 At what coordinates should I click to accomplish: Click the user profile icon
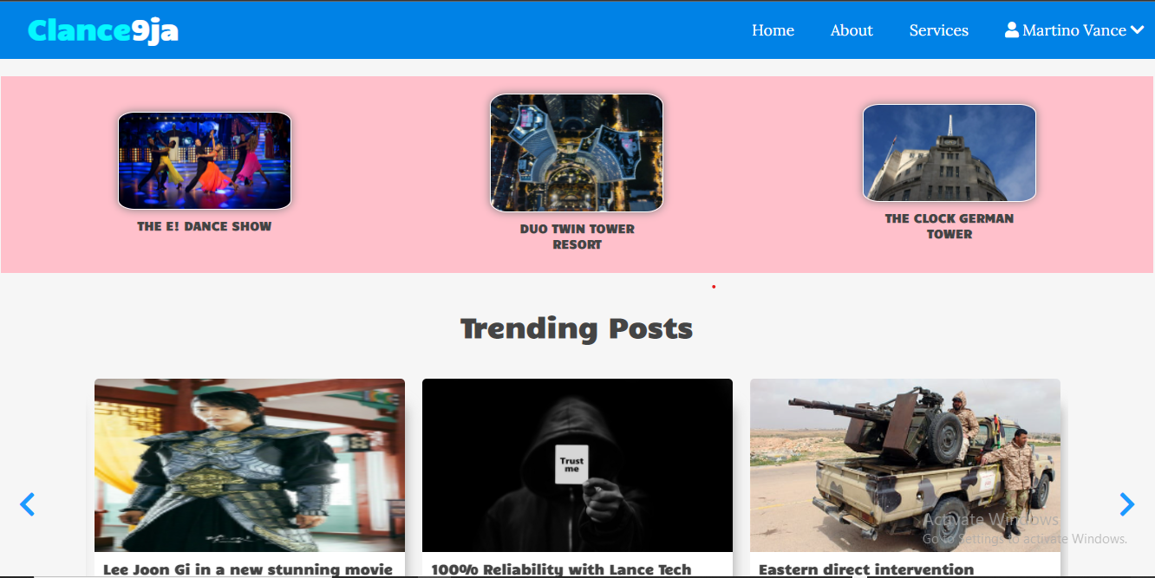(1011, 29)
